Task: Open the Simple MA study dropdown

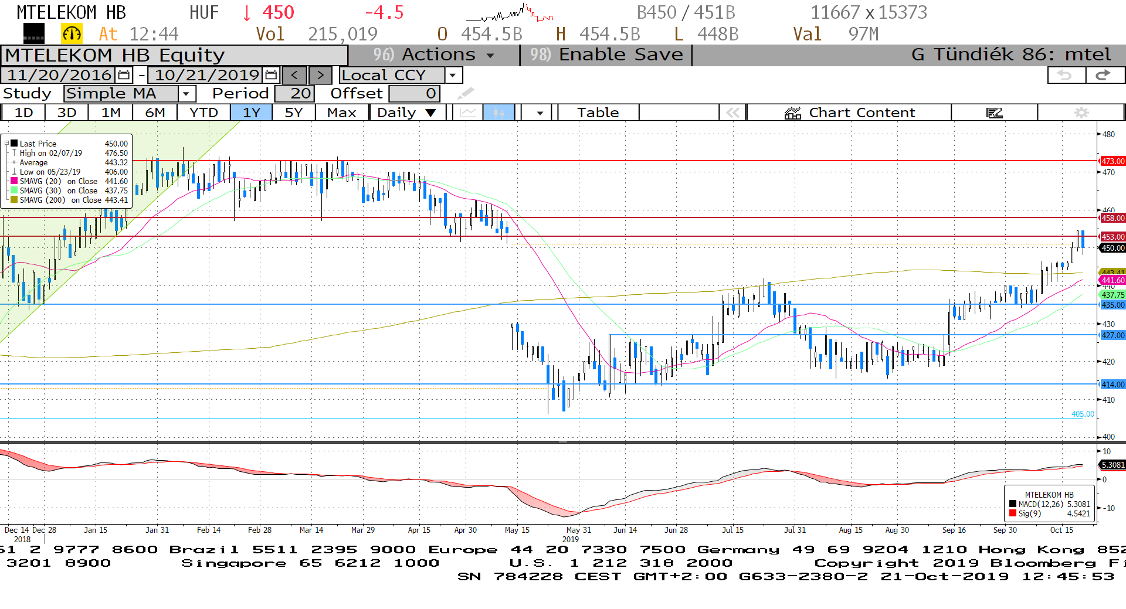Action: 186,94
